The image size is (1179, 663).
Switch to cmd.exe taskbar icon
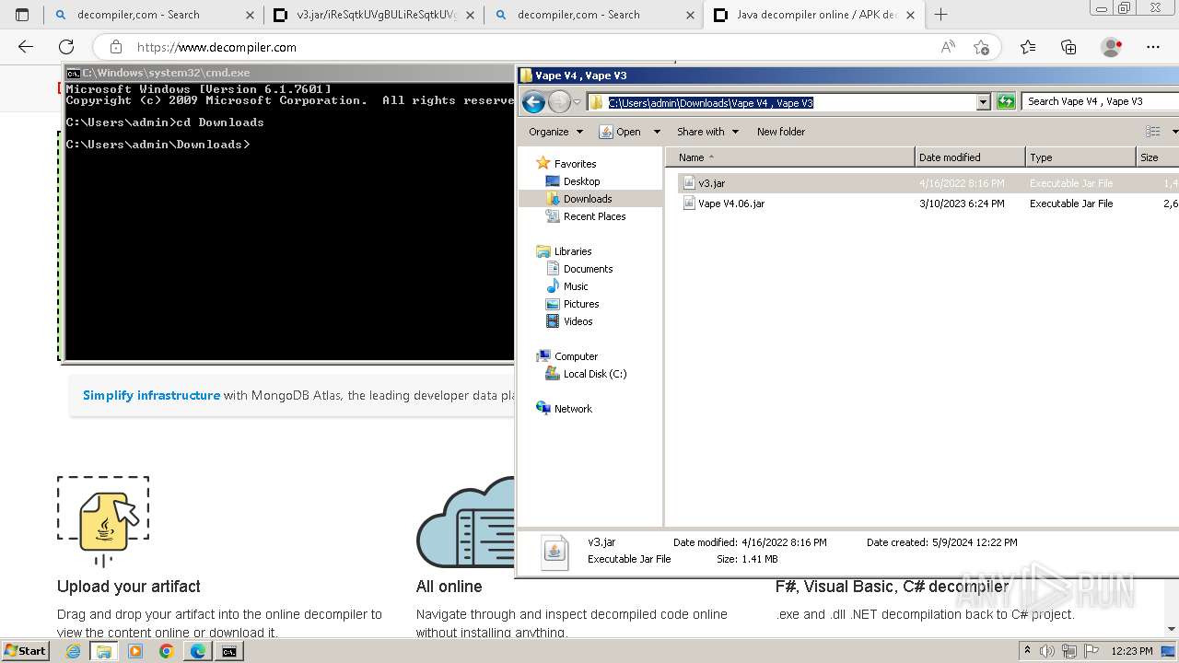point(228,651)
